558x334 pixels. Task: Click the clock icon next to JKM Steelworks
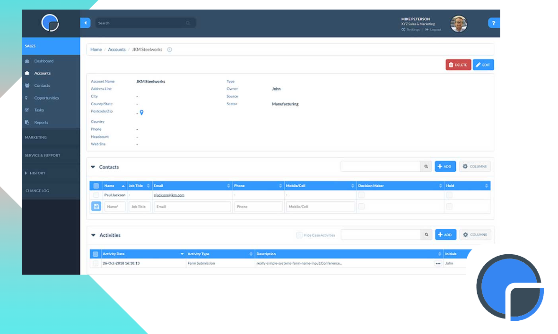(x=170, y=50)
